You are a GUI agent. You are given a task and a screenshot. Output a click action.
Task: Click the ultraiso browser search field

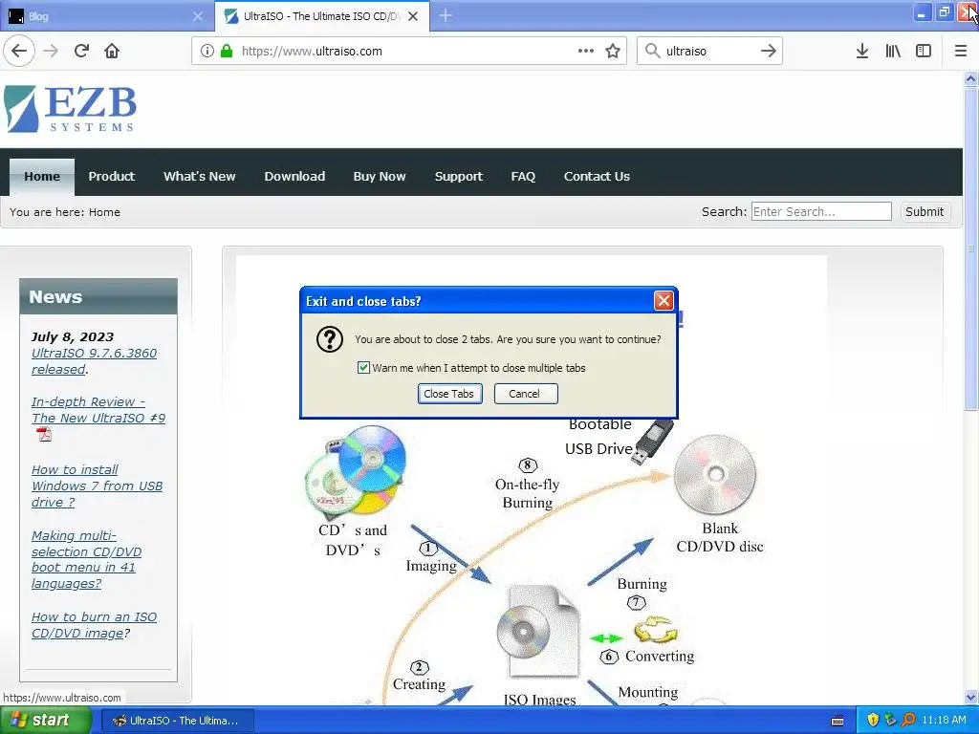[708, 52]
